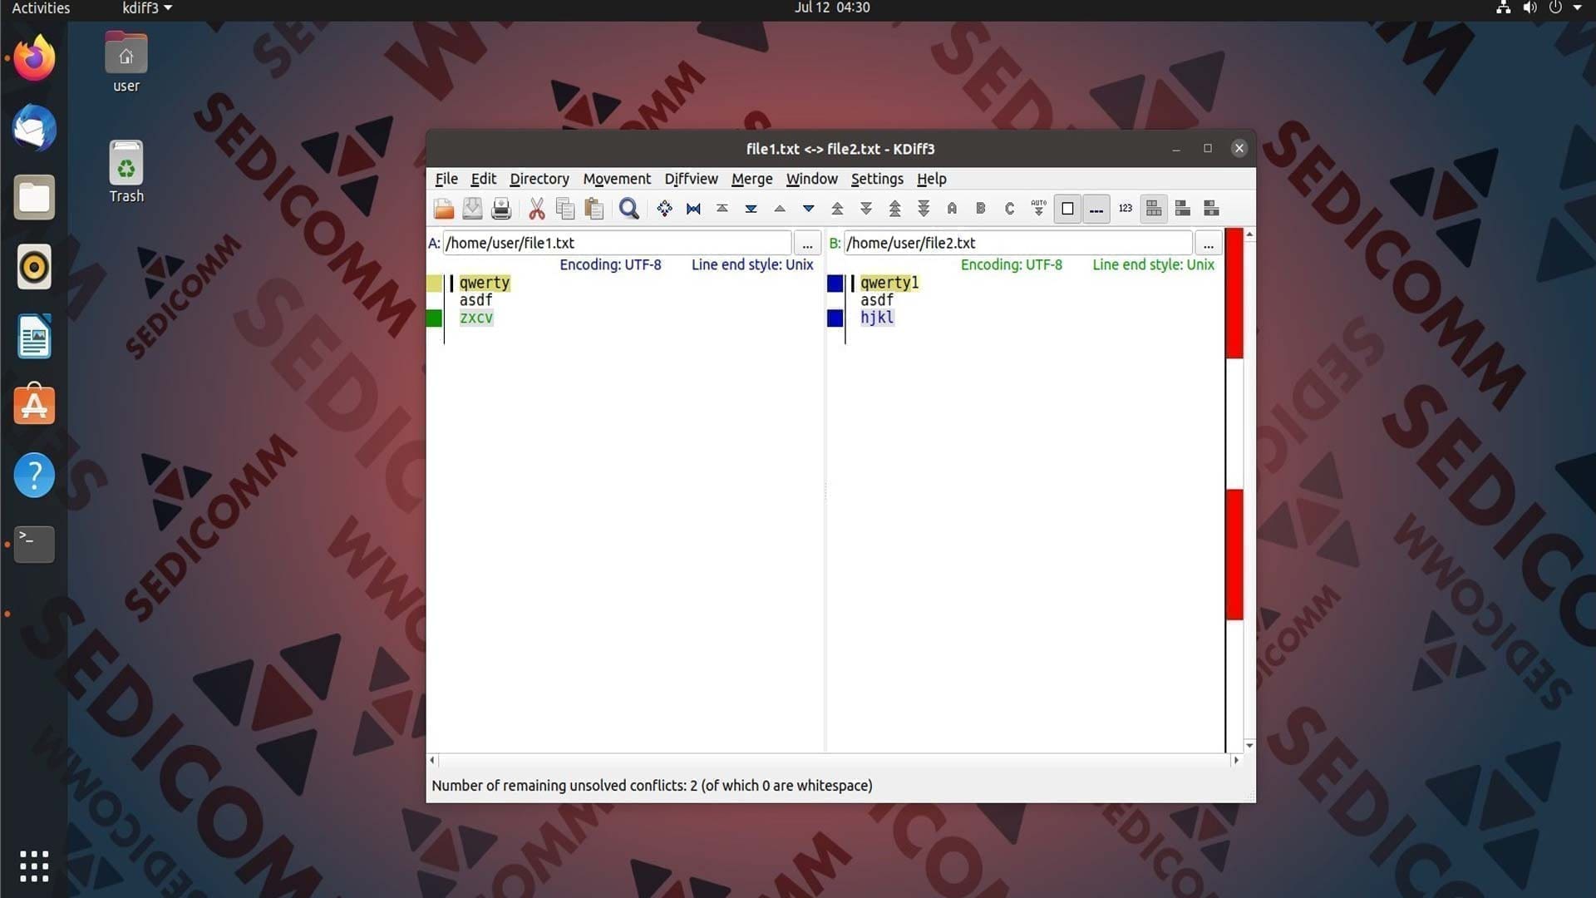This screenshot has width=1596, height=898.
Task: Click the Cut scissors icon
Action: click(537, 209)
